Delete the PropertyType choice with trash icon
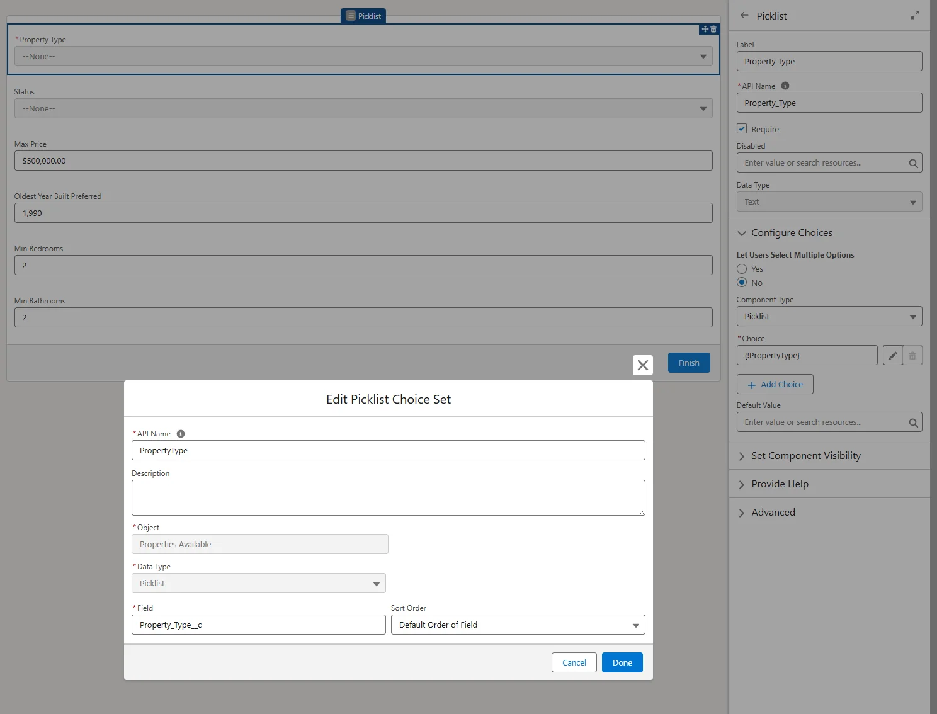 pyautogui.click(x=912, y=355)
